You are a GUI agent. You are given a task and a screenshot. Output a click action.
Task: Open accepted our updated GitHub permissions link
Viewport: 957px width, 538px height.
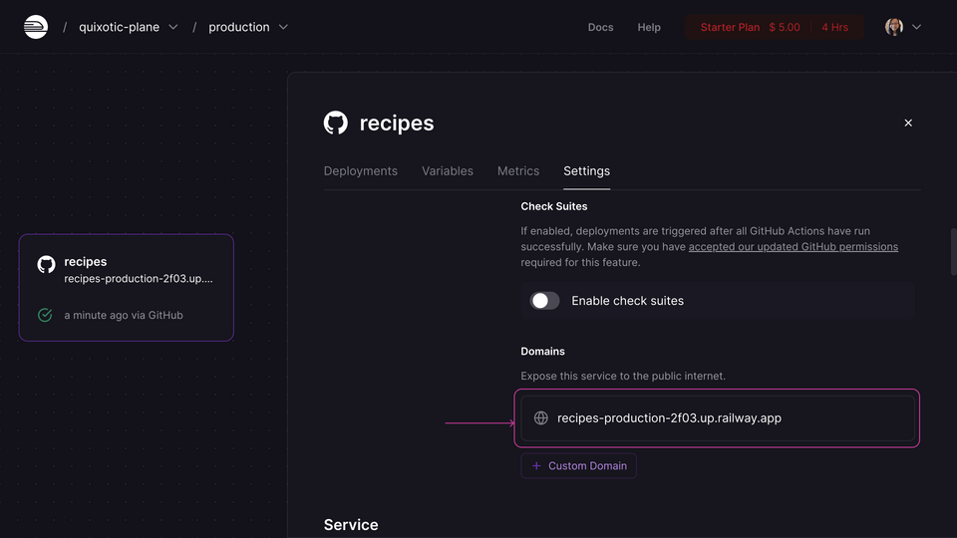(x=793, y=247)
